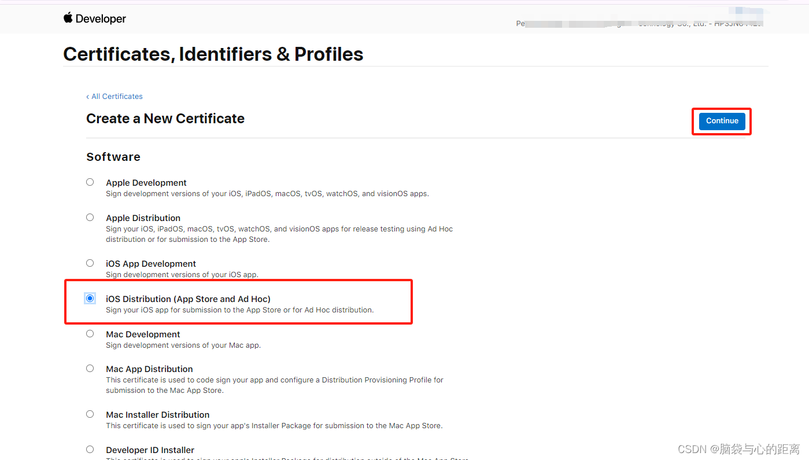Click the Mac App Distribution label text
The width and height of the screenshot is (809, 460).
point(149,369)
